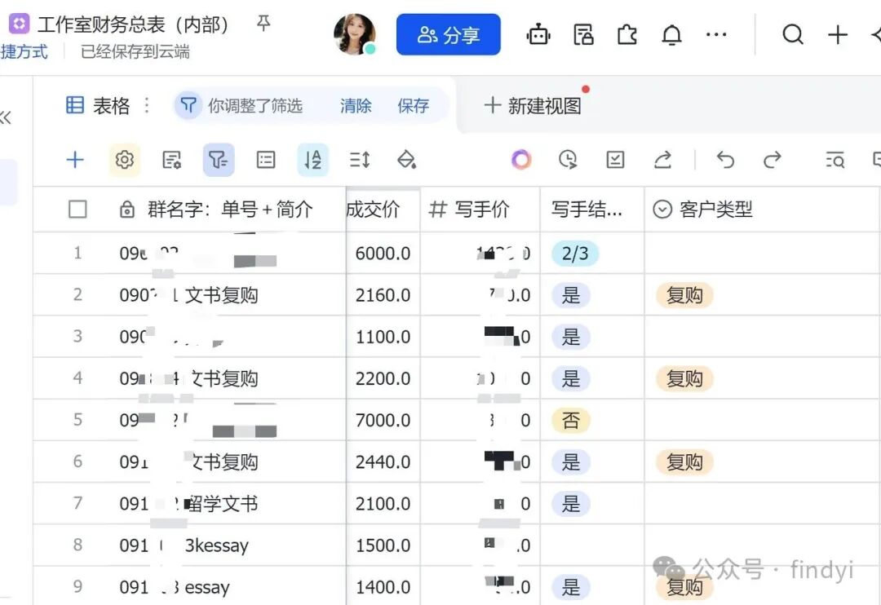Open view settings gear in toolbar
The width and height of the screenshot is (881, 605).
point(124,160)
